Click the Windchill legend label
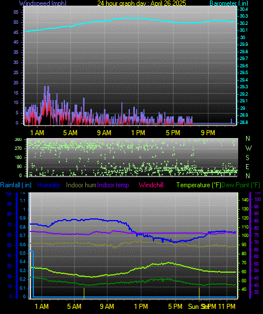This screenshot has width=263, height=314. (x=151, y=185)
